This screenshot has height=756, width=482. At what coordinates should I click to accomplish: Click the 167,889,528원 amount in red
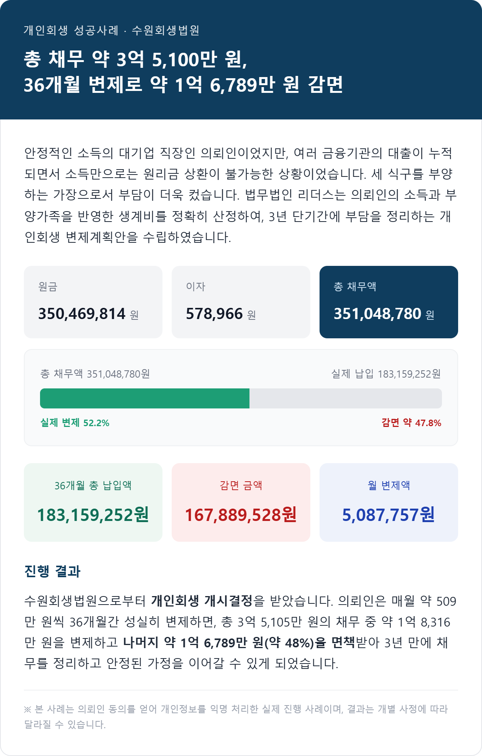point(241,515)
